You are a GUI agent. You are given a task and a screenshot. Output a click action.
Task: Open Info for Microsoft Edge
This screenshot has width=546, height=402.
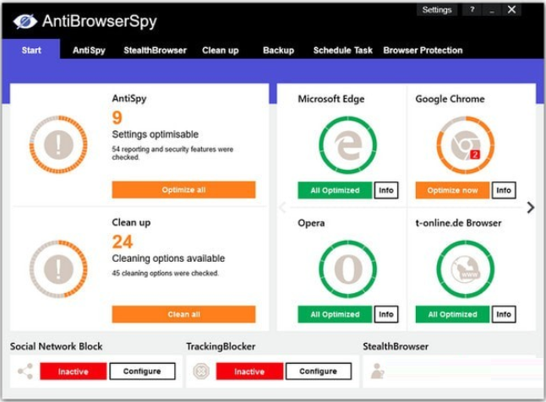point(386,190)
